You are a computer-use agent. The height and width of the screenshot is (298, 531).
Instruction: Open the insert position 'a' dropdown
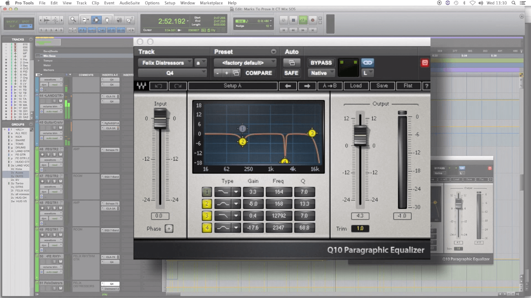point(201,62)
